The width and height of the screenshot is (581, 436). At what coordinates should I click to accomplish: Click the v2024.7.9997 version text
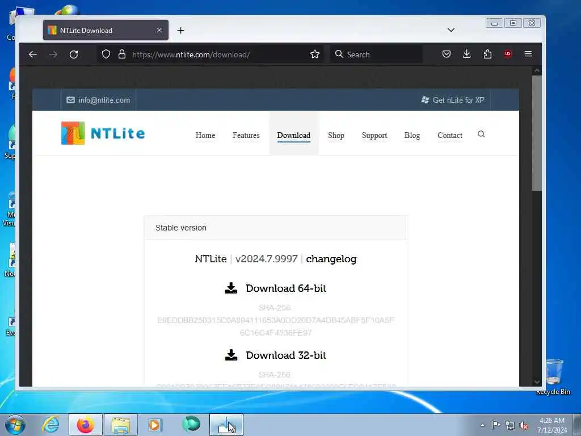(x=267, y=259)
